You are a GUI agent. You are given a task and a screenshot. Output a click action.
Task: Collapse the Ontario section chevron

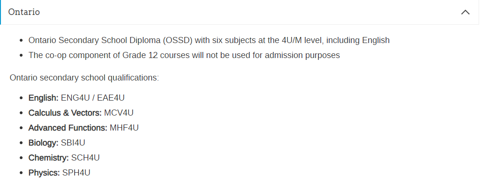click(465, 12)
